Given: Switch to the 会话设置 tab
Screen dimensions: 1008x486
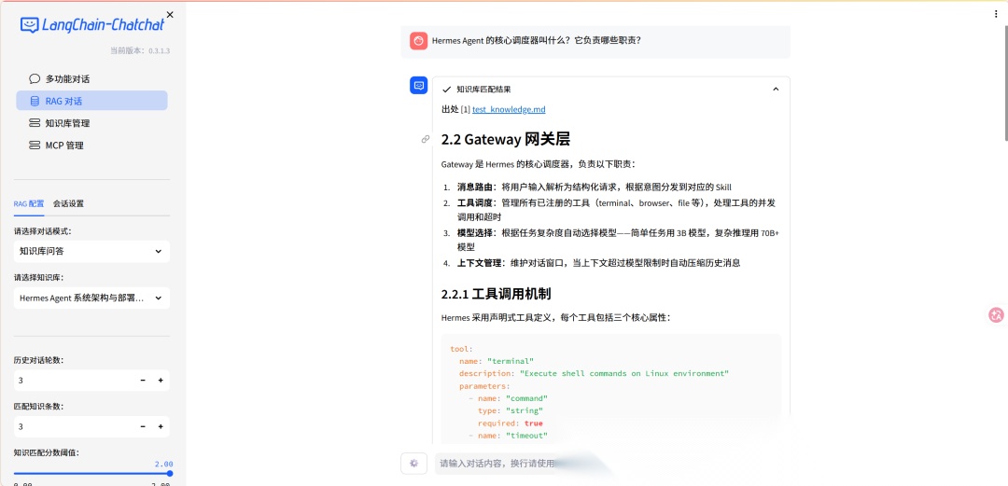Looking at the screenshot, I should [68, 203].
